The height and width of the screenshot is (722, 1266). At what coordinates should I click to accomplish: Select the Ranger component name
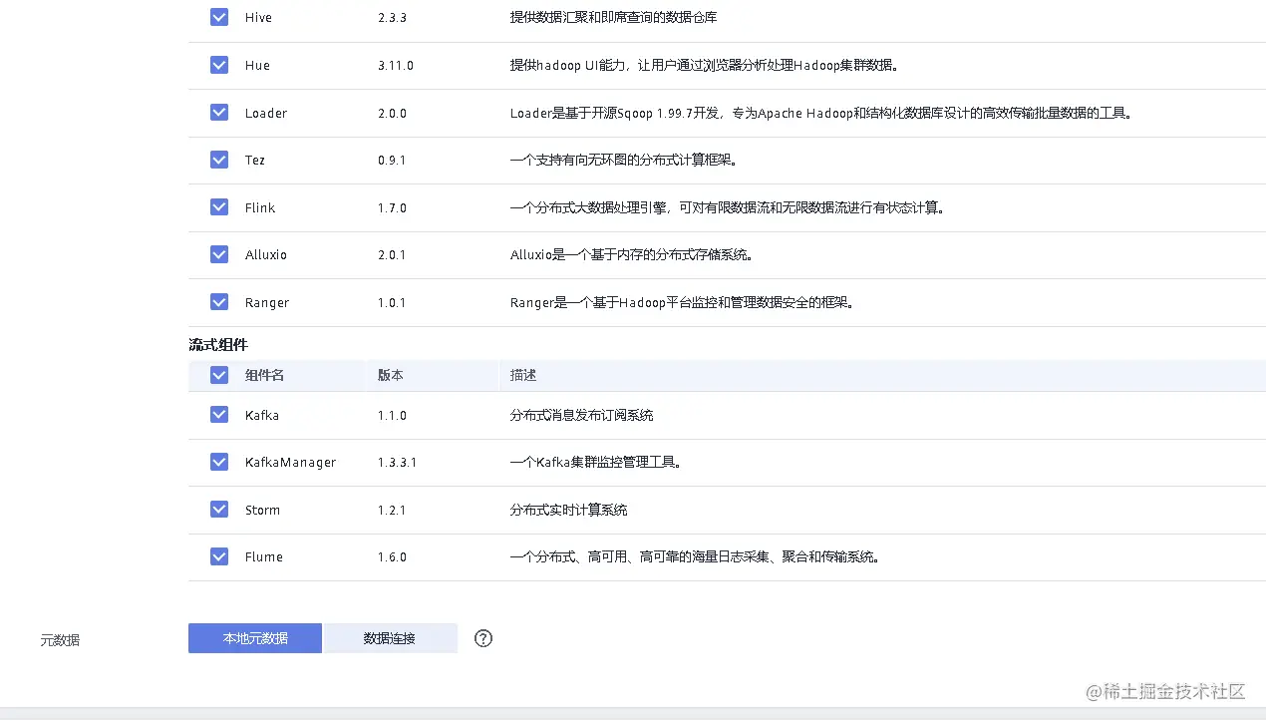coord(267,302)
